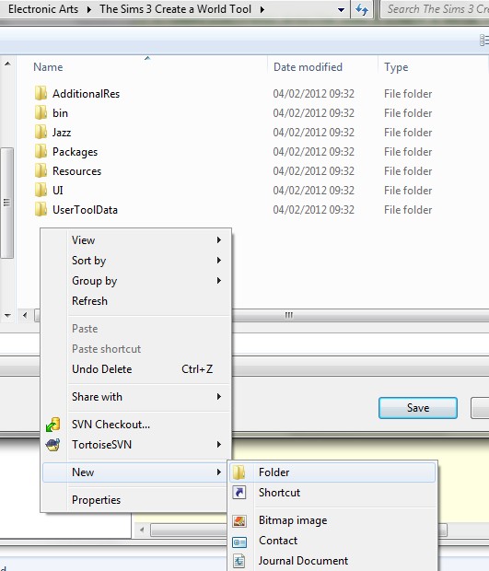
Task: Create new Folder from submenu
Action: (x=332, y=472)
